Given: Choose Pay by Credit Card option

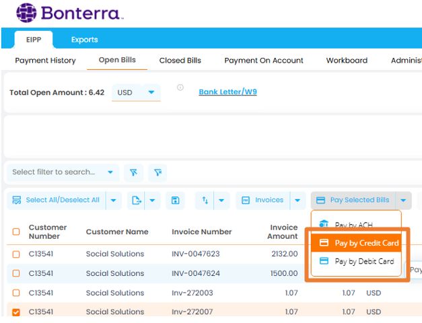Looking at the screenshot, I should coord(356,243).
